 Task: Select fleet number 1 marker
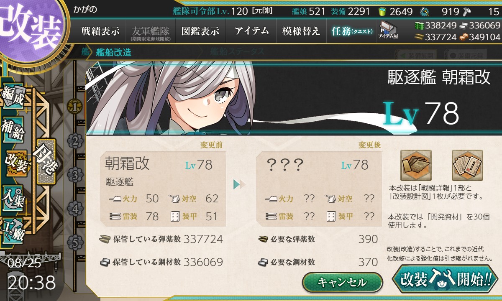click(75, 107)
